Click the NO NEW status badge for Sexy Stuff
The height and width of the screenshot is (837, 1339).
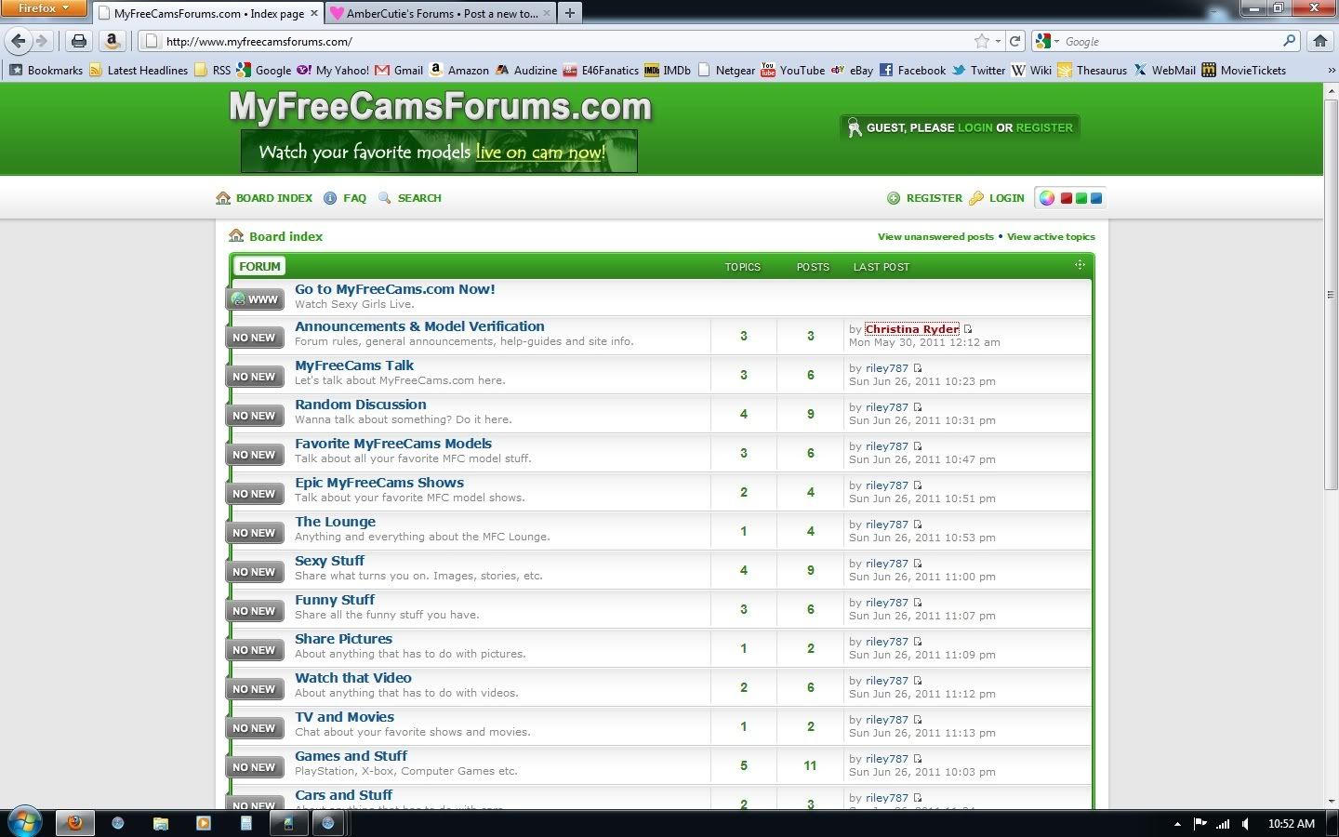point(254,572)
